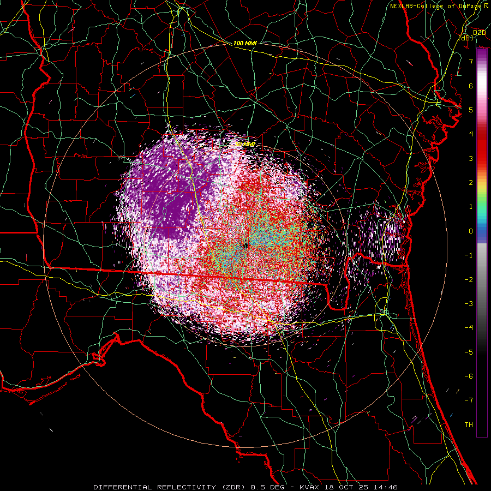
Task: Click the 18 OCT 25 date text
Action: click(346, 487)
